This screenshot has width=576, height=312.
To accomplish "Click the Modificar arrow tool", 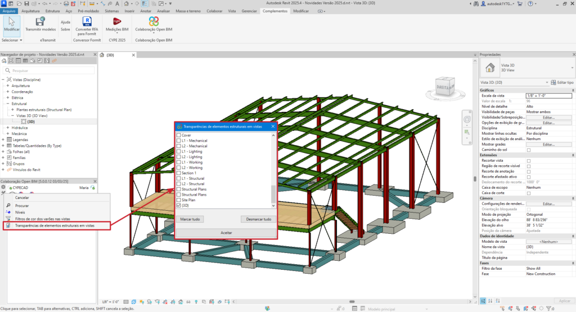I will coord(11,25).
